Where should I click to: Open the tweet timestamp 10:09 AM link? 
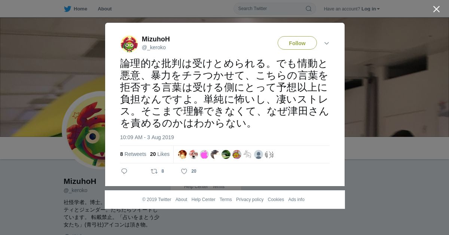147,137
